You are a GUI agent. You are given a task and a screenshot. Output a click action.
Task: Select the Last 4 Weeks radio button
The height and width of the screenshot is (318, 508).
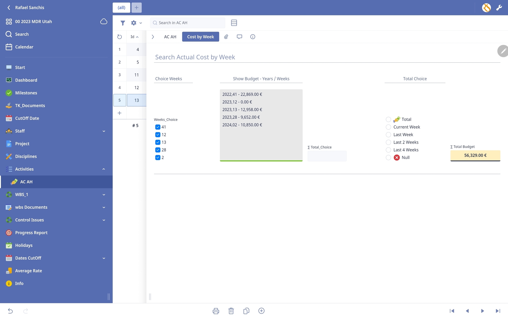point(388,150)
